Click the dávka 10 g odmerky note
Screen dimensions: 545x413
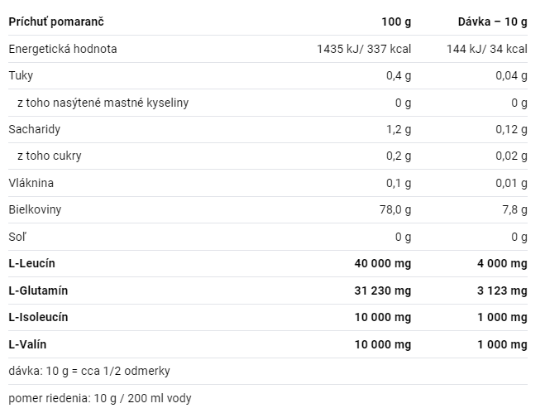(89, 372)
